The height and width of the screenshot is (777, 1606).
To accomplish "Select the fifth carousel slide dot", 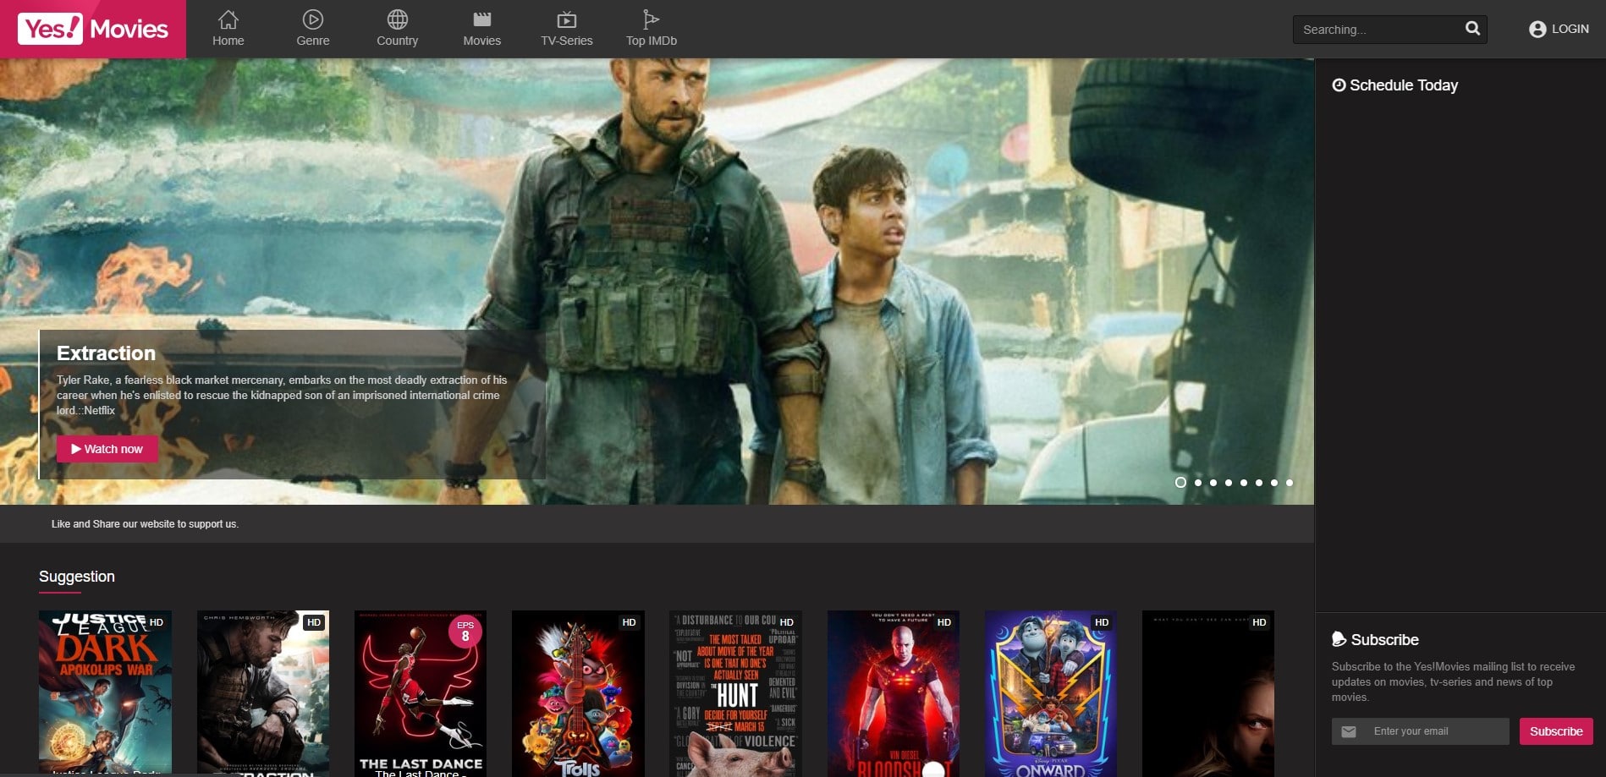I will pos(1244,483).
